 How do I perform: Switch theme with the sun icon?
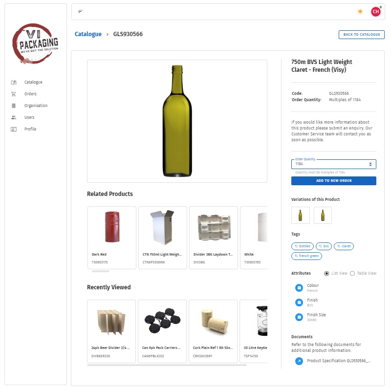360,11
